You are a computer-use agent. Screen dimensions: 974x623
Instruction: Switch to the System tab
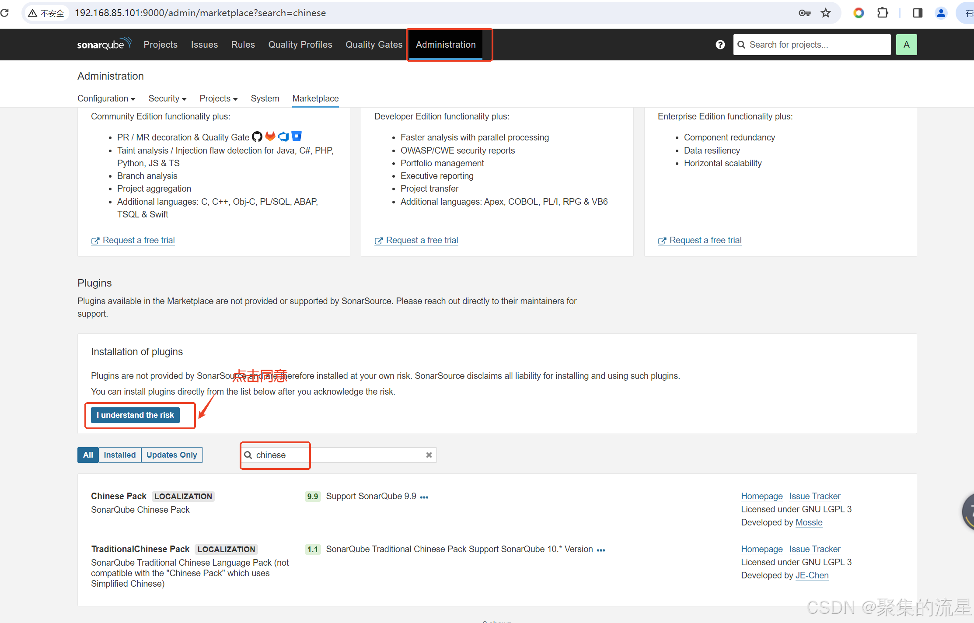[265, 98]
